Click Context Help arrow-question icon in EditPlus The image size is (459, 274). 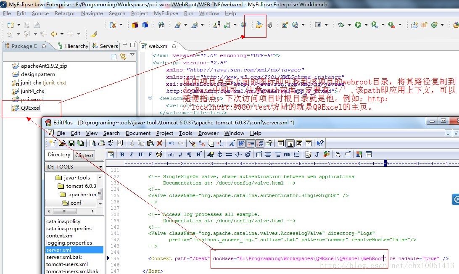click(320, 143)
